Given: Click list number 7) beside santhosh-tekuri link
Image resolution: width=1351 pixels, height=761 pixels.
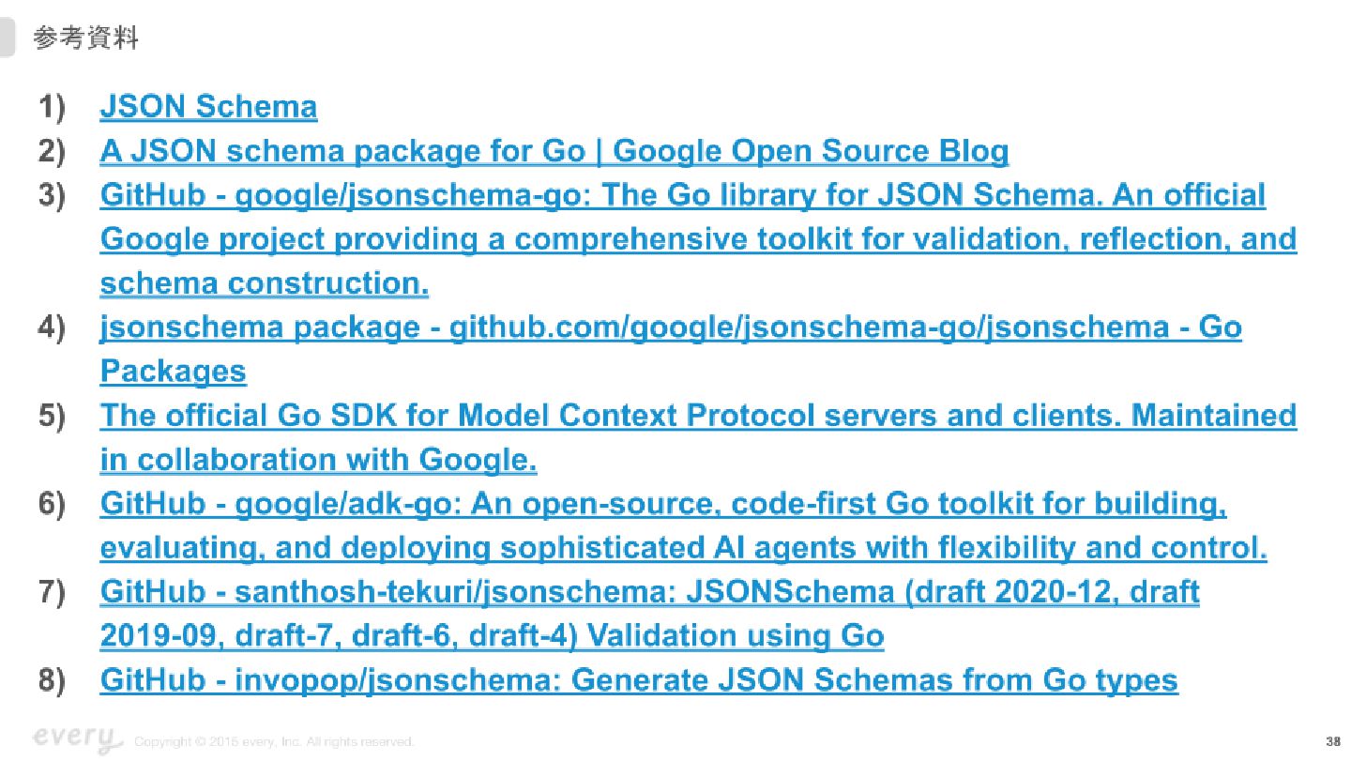Looking at the screenshot, I should (x=53, y=593).
